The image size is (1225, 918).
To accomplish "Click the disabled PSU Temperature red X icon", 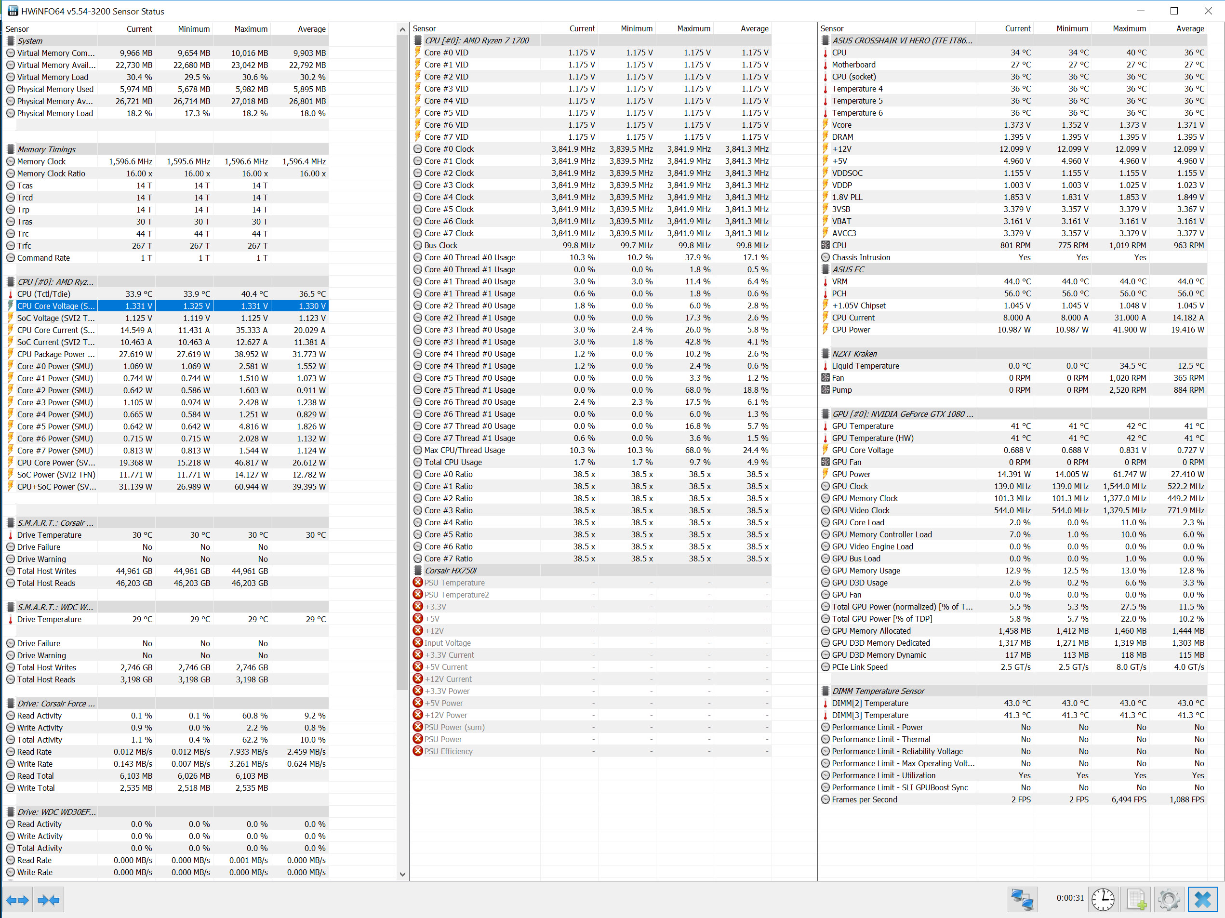I will click(x=418, y=583).
